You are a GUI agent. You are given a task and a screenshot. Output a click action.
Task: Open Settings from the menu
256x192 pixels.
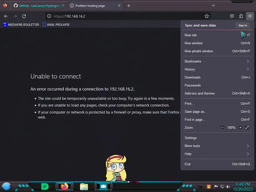click(x=217, y=138)
